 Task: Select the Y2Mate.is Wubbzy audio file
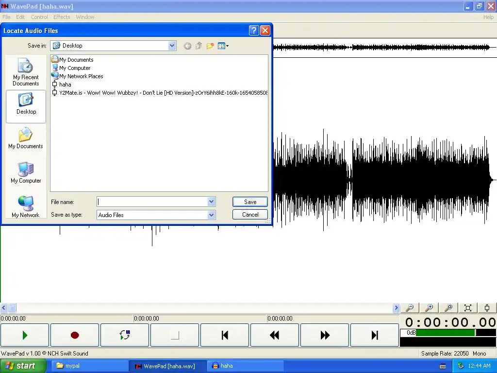(x=159, y=93)
